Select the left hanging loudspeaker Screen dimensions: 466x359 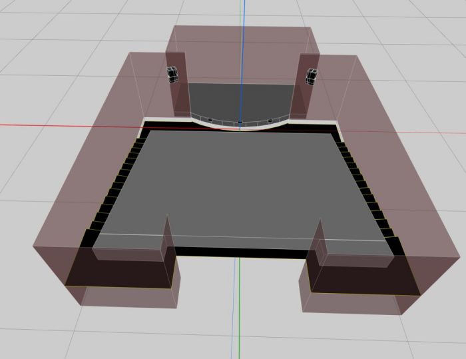point(172,73)
